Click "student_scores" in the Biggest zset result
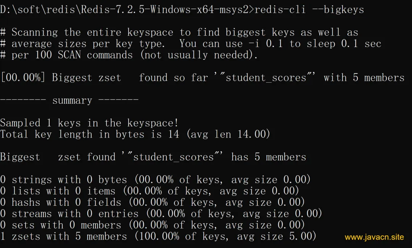 (173, 157)
